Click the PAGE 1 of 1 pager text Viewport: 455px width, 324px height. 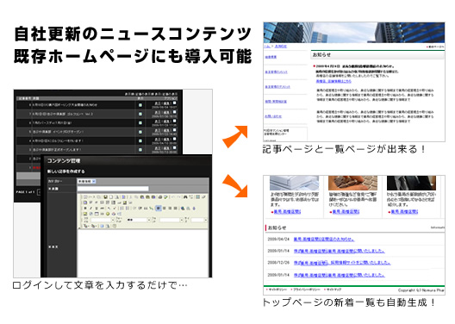[25, 192]
